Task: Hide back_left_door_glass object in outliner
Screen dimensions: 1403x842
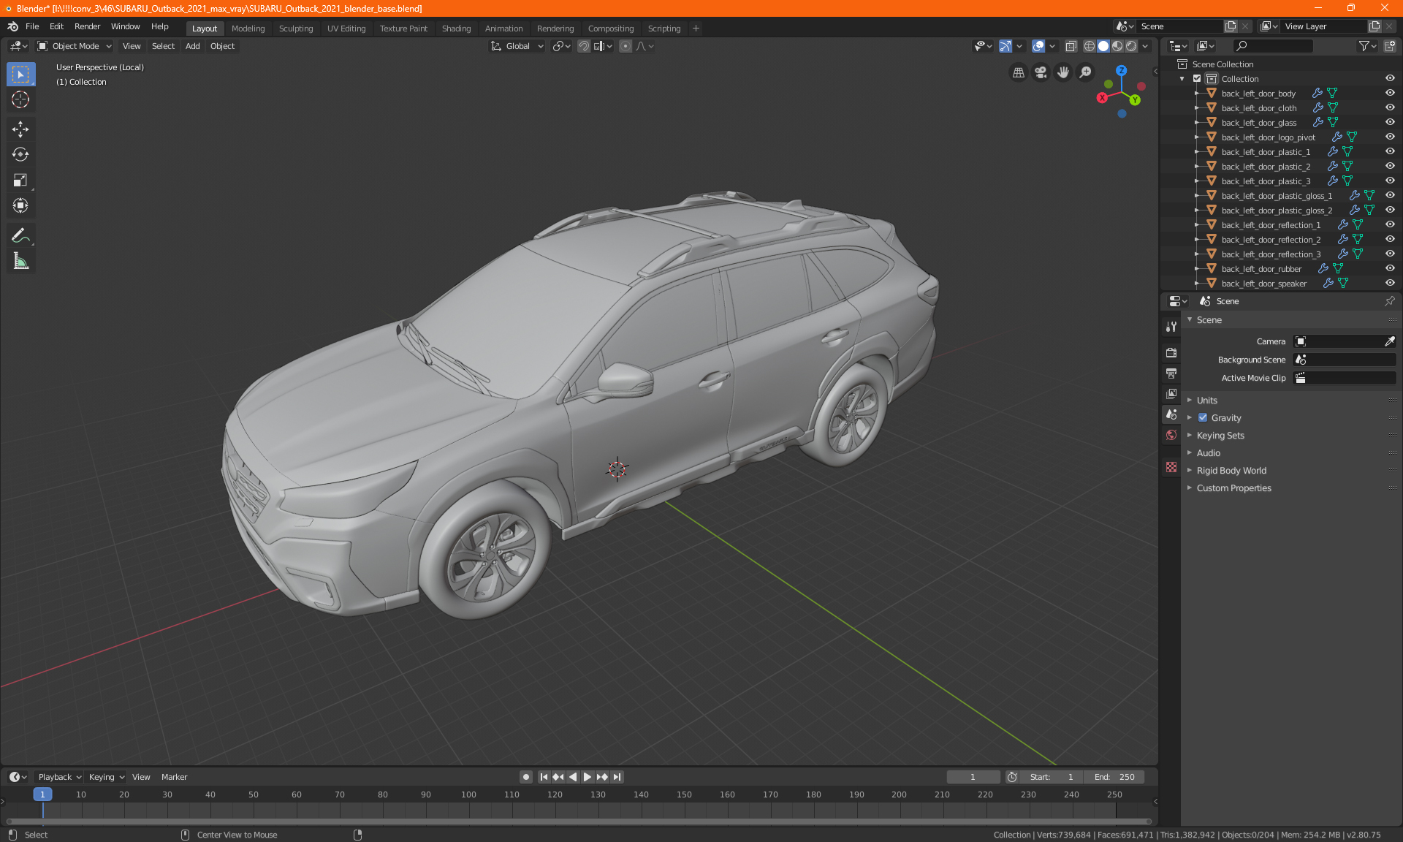Action: point(1390,122)
